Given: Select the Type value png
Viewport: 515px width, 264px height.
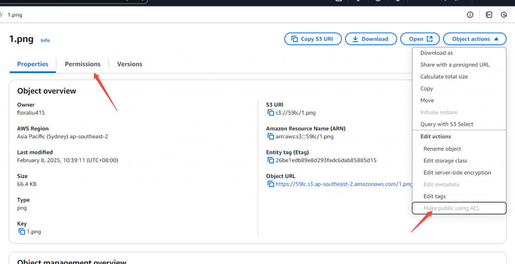Looking at the screenshot, I should [22, 208].
